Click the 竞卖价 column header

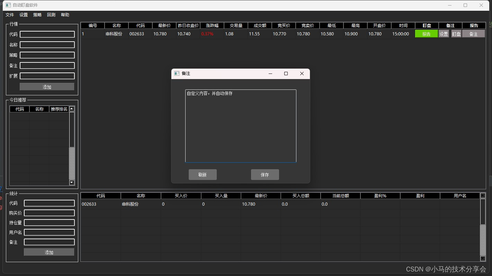(x=308, y=26)
